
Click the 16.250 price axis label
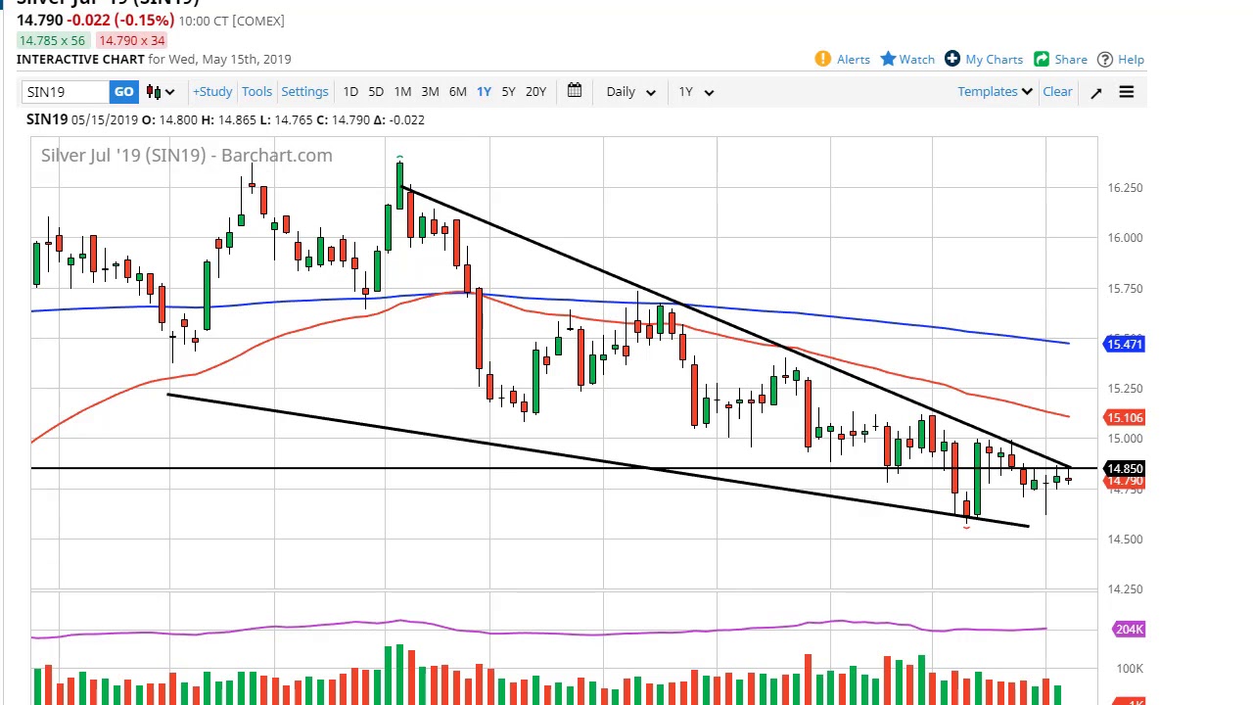click(1125, 188)
